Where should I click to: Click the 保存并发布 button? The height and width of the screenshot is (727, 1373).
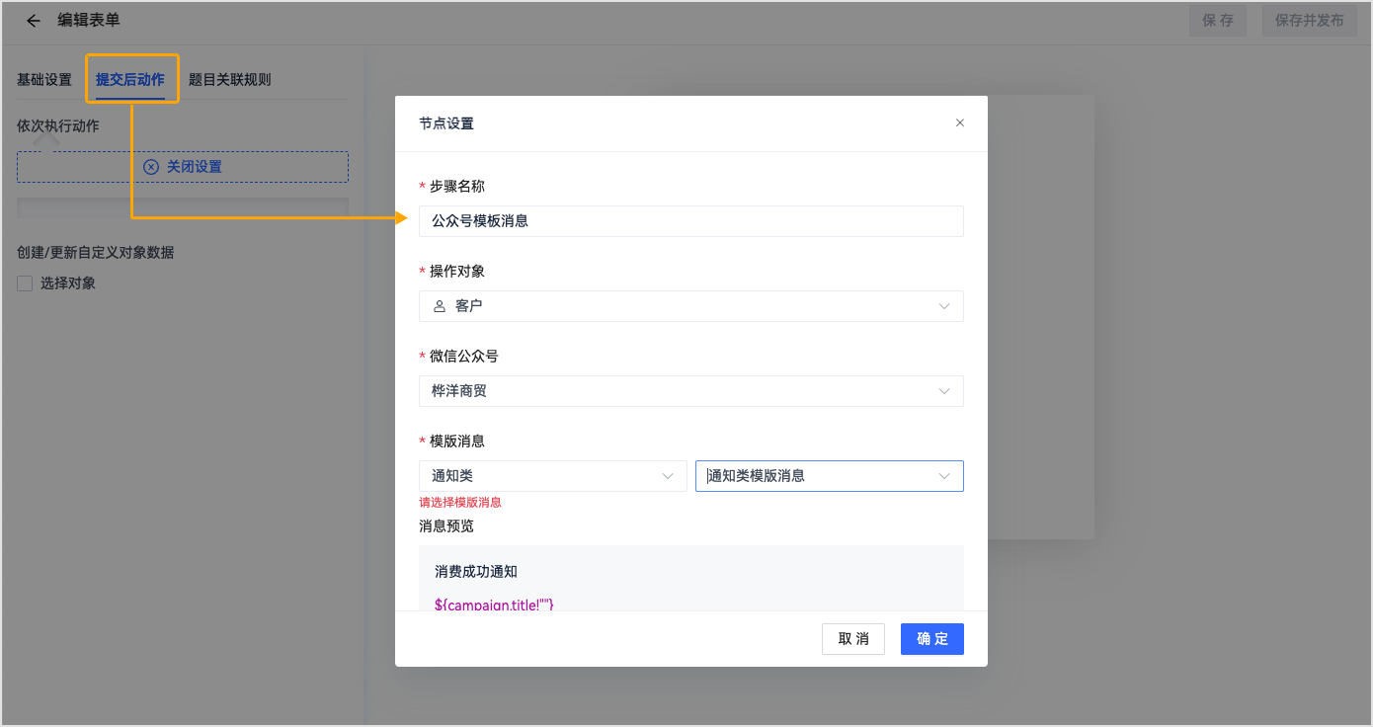point(1309,21)
